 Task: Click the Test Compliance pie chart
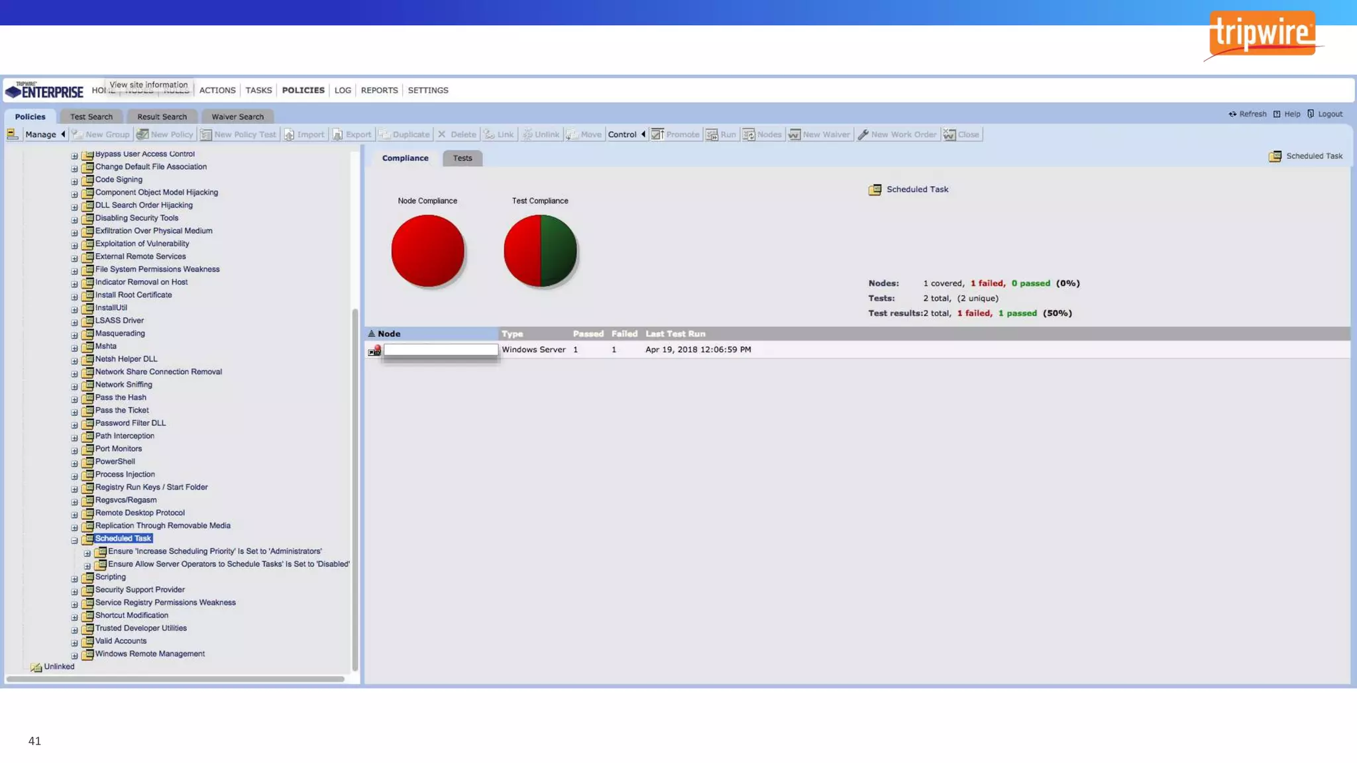click(540, 250)
